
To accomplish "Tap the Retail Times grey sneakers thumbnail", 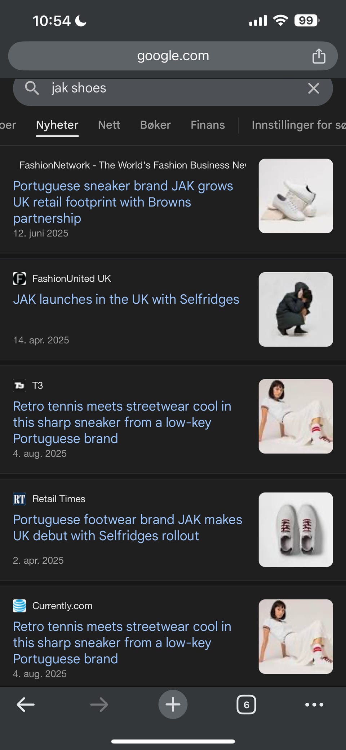I will point(296,530).
